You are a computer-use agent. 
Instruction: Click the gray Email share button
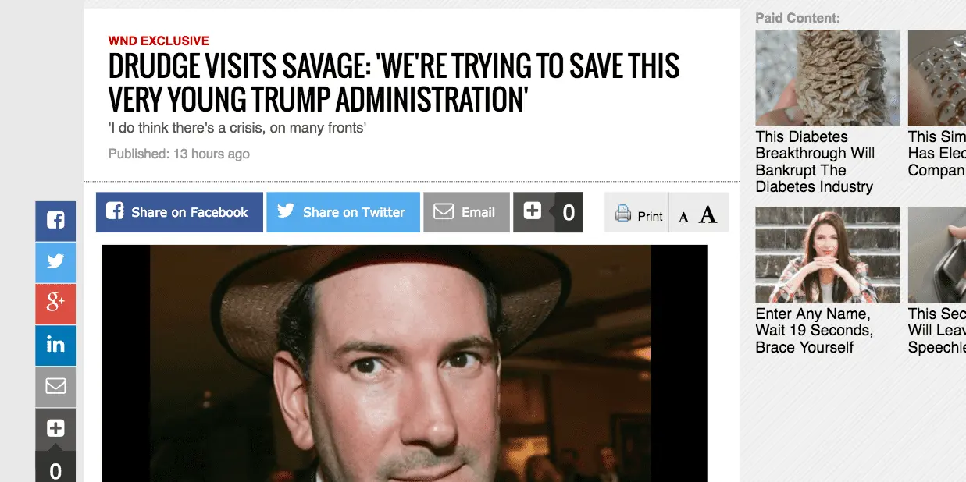[466, 212]
